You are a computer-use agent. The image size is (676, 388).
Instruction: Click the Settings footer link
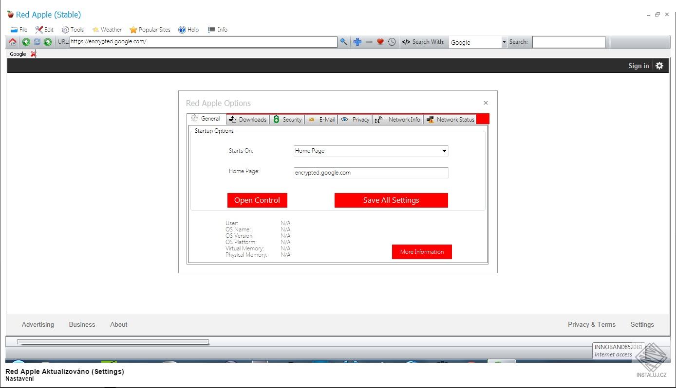pos(642,325)
